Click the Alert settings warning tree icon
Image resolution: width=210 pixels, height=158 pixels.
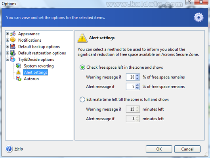point(18,72)
